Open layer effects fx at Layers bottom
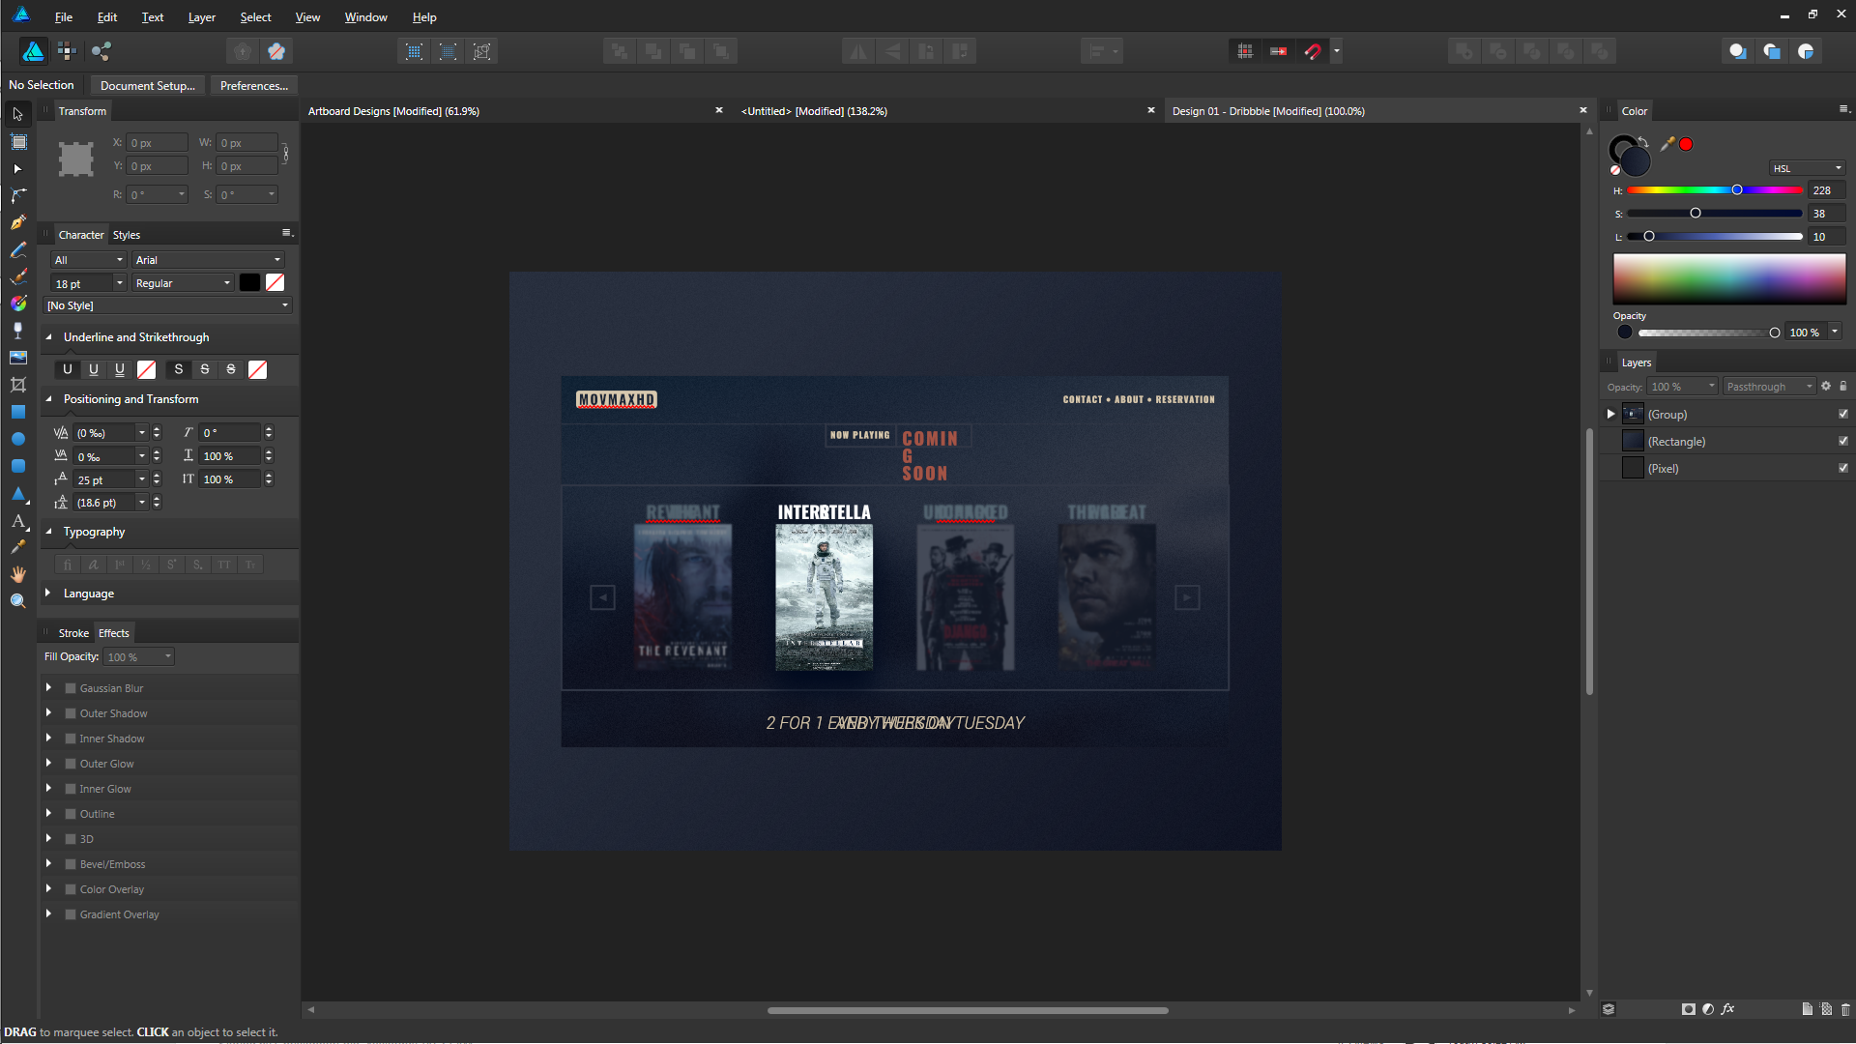The image size is (1856, 1044). pyautogui.click(x=1727, y=1009)
